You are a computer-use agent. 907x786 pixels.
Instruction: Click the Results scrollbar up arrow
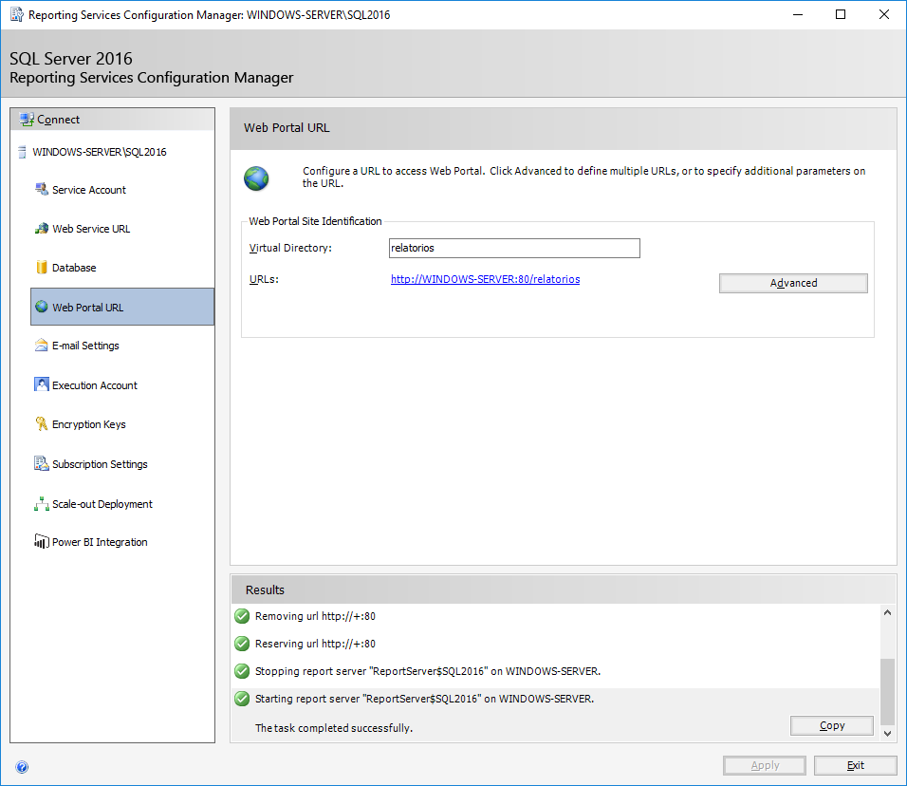tap(887, 612)
